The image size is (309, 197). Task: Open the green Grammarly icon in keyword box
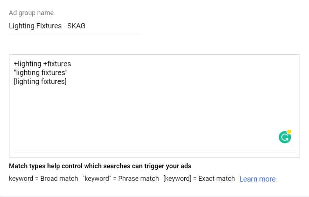point(285,137)
